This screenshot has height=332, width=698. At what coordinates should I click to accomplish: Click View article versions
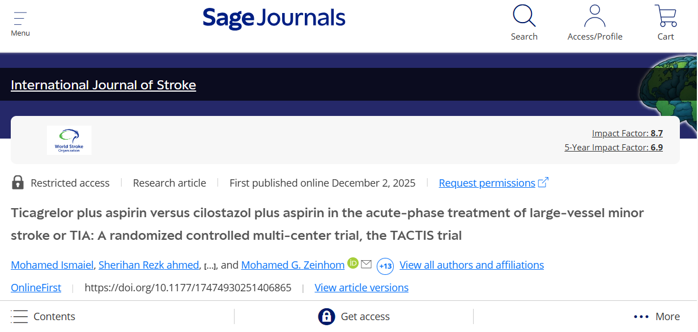pos(361,287)
